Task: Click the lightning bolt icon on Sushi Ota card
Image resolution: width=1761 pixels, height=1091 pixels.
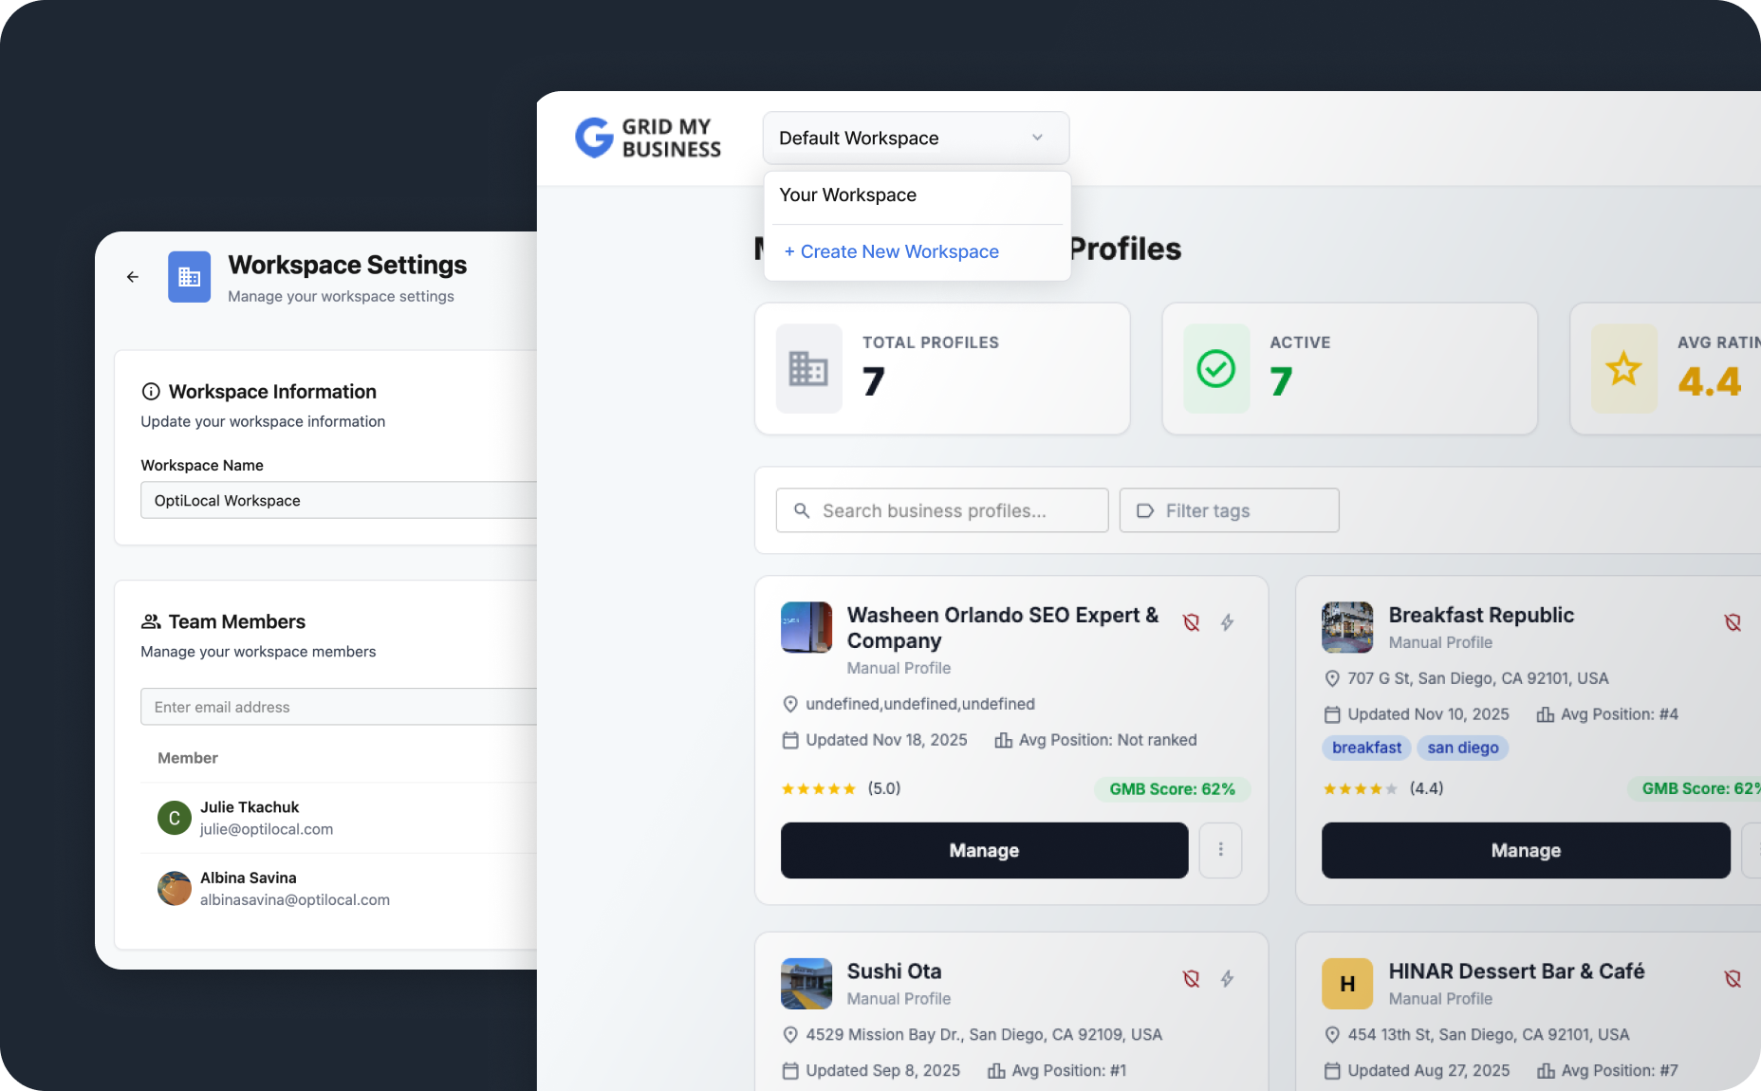Action: 1228,978
